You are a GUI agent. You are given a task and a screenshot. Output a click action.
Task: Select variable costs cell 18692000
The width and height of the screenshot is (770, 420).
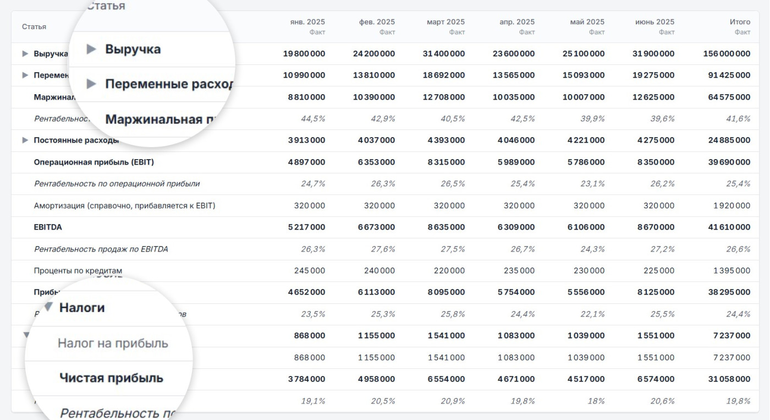pos(444,75)
